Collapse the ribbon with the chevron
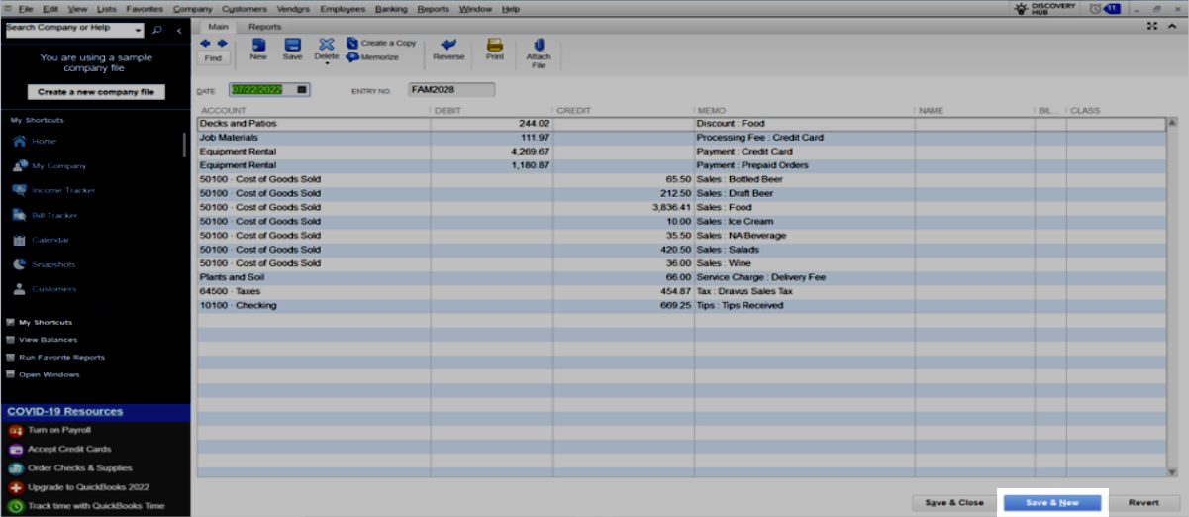Image resolution: width=1189 pixels, height=517 pixels. [1174, 26]
